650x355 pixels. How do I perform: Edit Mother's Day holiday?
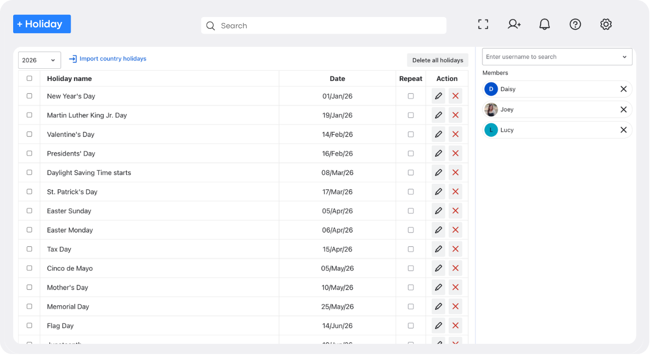(439, 287)
